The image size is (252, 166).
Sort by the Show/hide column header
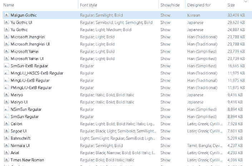(170, 5)
